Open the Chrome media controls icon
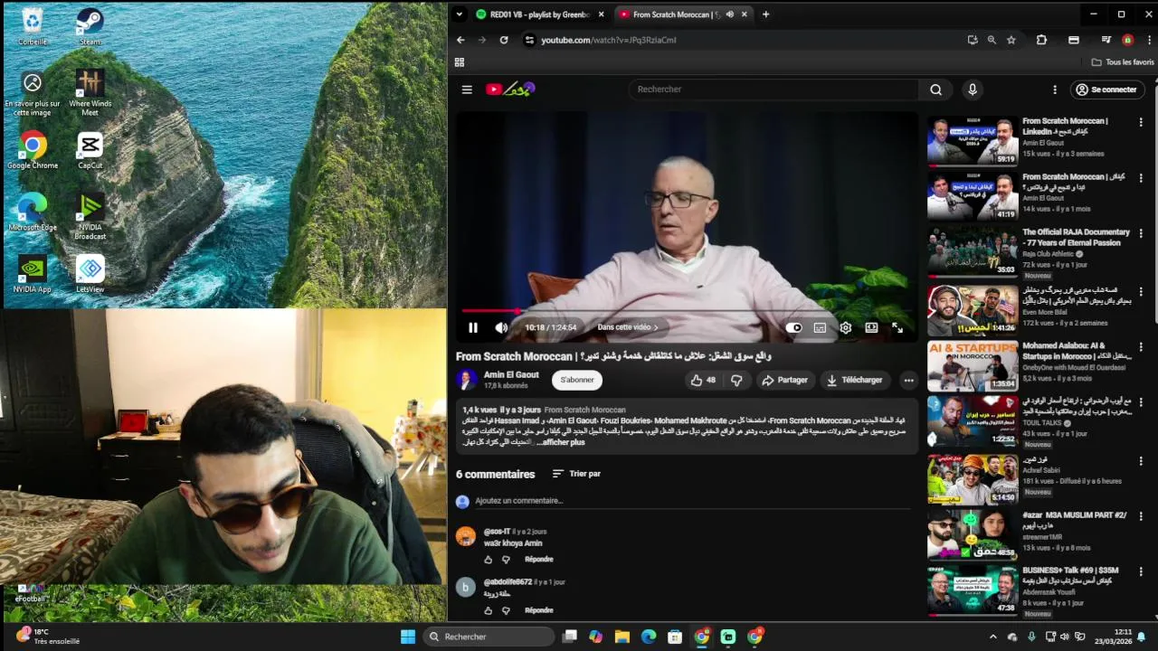Viewport: 1158px width, 651px height. click(1106, 40)
